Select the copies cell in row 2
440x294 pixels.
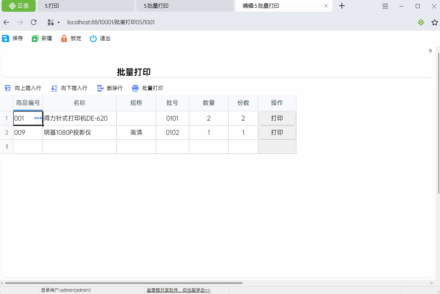tap(243, 132)
